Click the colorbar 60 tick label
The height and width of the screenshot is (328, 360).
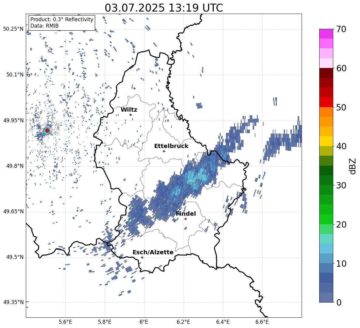341,68
